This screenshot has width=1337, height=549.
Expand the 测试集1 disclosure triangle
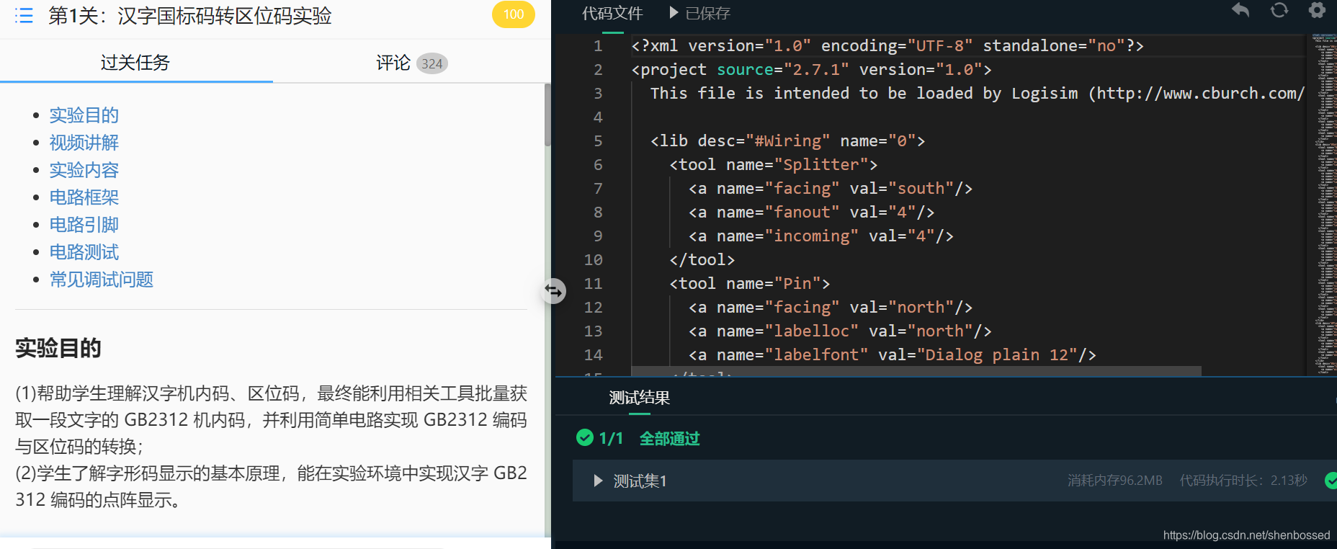[597, 481]
